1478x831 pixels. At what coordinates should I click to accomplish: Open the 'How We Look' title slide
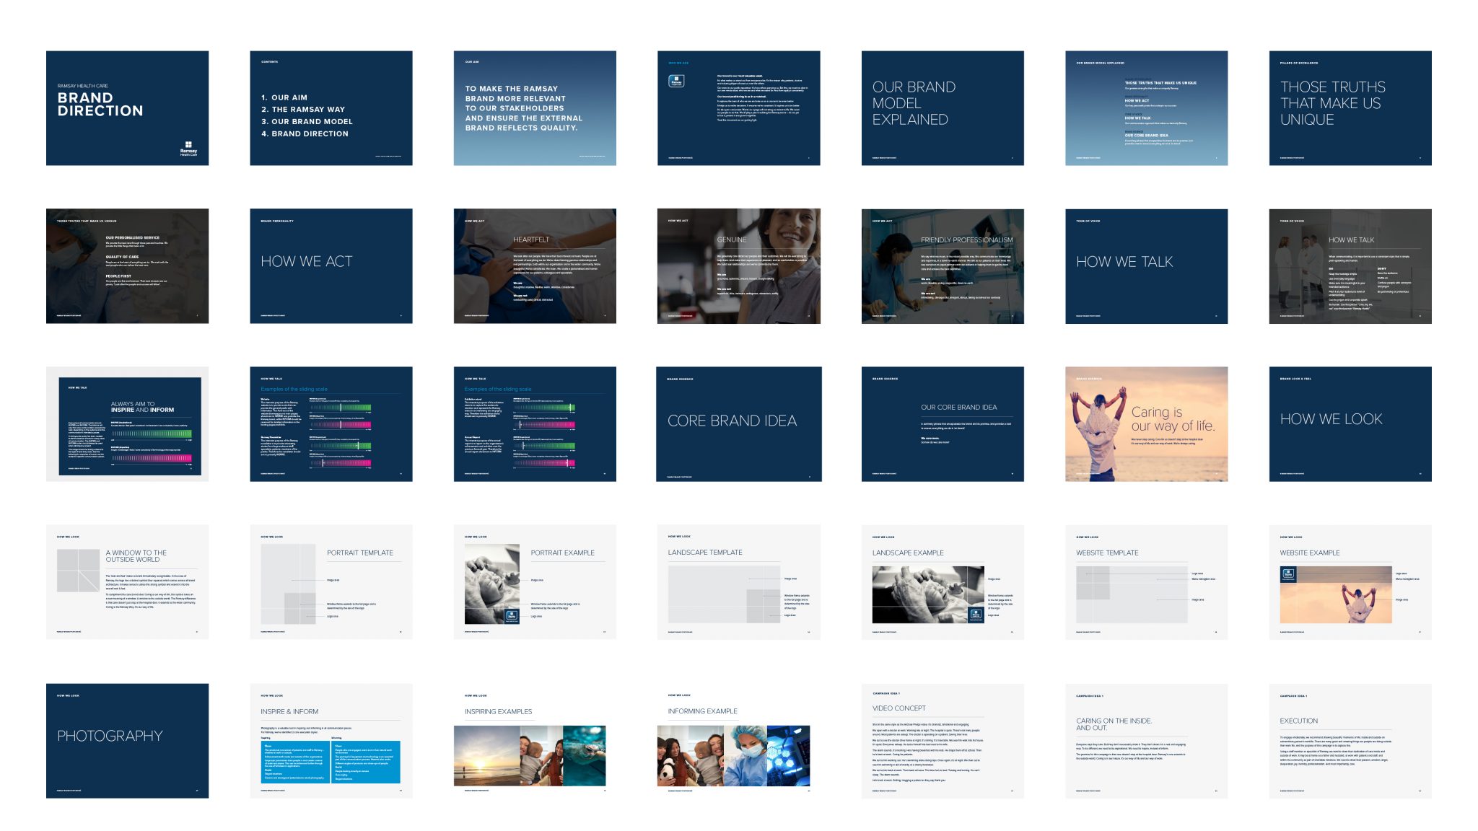1350,424
